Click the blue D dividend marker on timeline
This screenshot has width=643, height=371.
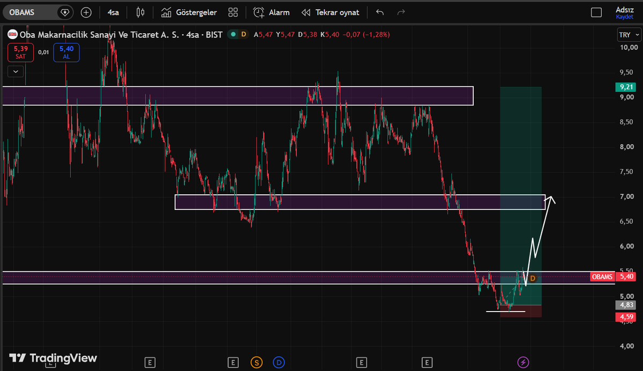point(279,362)
